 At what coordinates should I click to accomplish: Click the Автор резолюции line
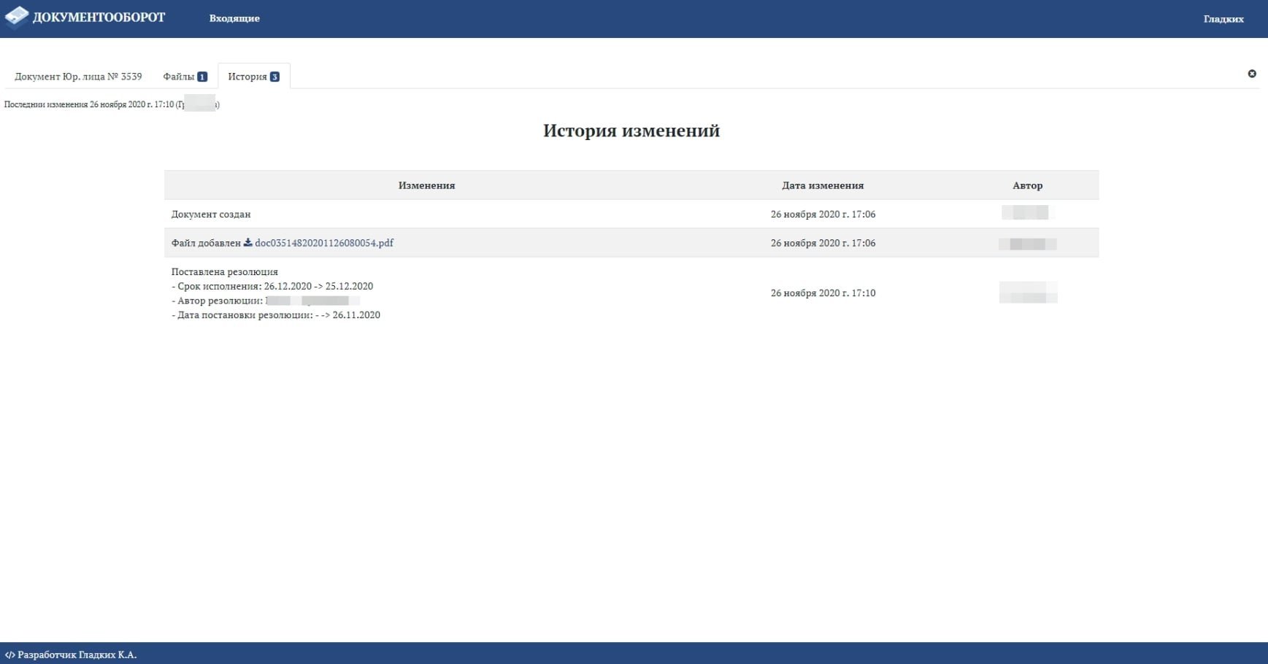(x=266, y=301)
